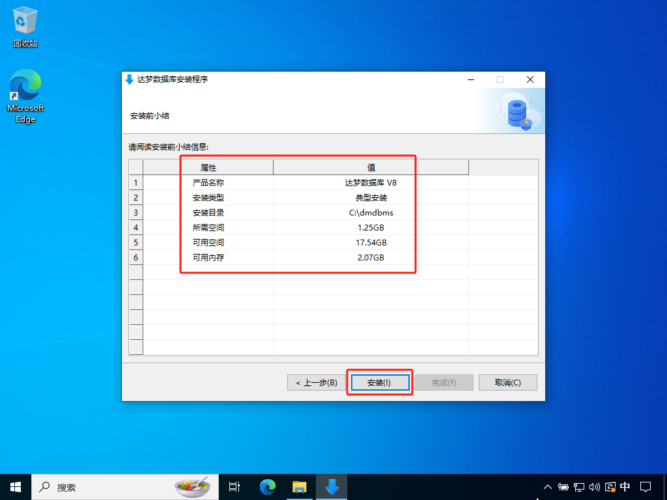The width and height of the screenshot is (667, 500).
Task: Click the 上一步(B) back button
Action: point(317,383)
